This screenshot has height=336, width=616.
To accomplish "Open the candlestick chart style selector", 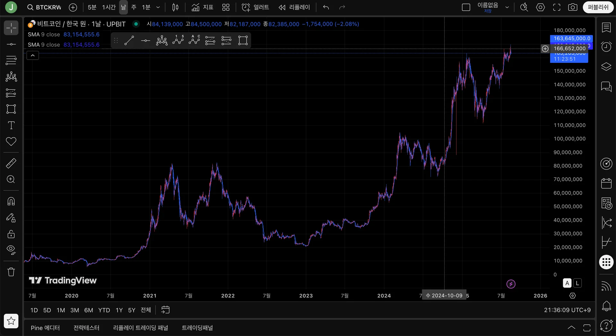I will (x=175, y=7).
